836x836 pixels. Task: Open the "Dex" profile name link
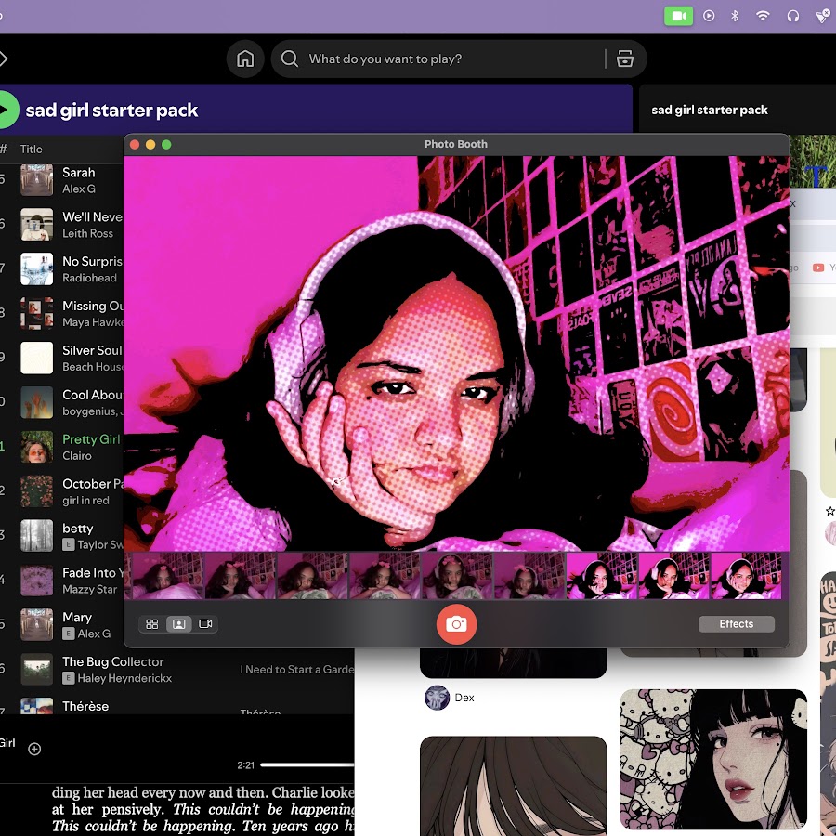[464, 698]
